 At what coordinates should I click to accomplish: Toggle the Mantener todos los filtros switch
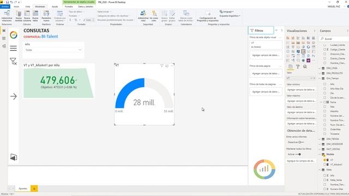298,154
